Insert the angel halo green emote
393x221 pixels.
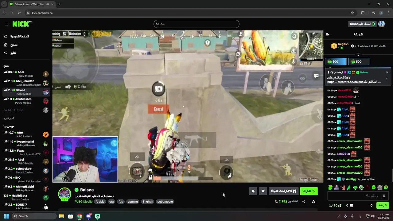point(330,188)
